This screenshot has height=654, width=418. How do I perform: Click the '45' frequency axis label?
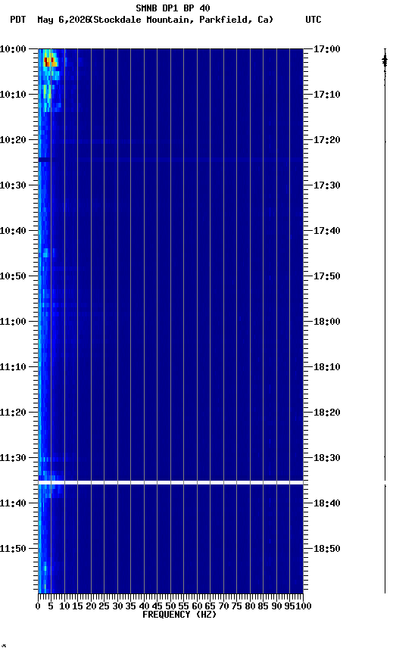click(158, 607)
